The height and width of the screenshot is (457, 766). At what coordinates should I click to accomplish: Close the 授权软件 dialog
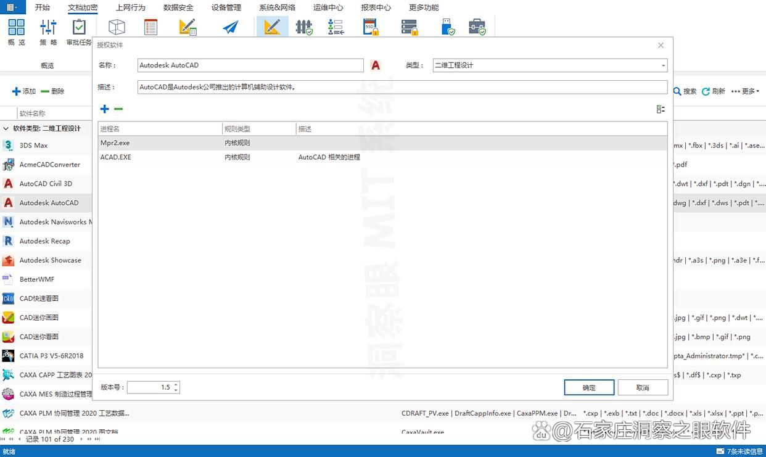(x=661, y=45)
